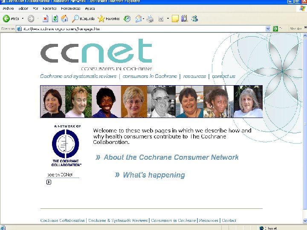Expand the Edit dropdown arrow
The width and height of the screenshot is (307, 230).
click(168, 19)
